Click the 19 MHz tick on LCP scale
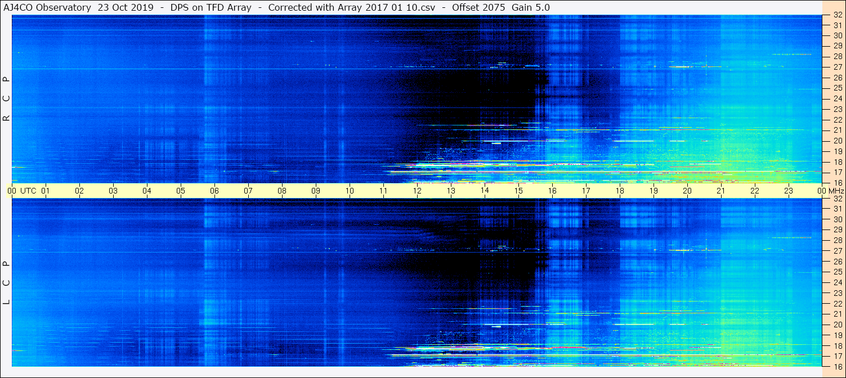 [838, 335]
